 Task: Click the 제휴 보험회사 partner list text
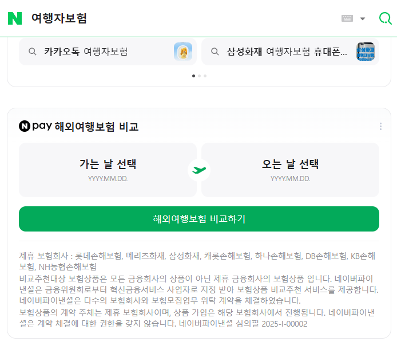(197, 261)
